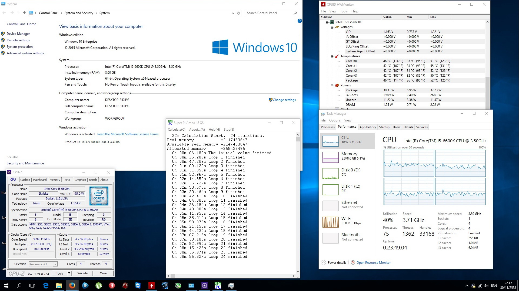Click the Value column header in HWMonitor
The image size is (519, 291).
coord(393,17)
